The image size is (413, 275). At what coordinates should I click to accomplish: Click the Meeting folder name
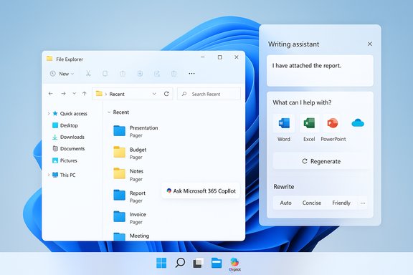point(139,236)
